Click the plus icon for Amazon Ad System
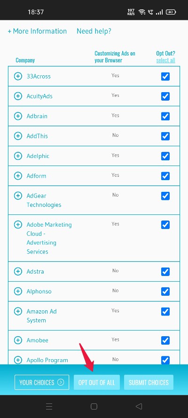This screenshot has width=188, height=418. click(18, 311)
